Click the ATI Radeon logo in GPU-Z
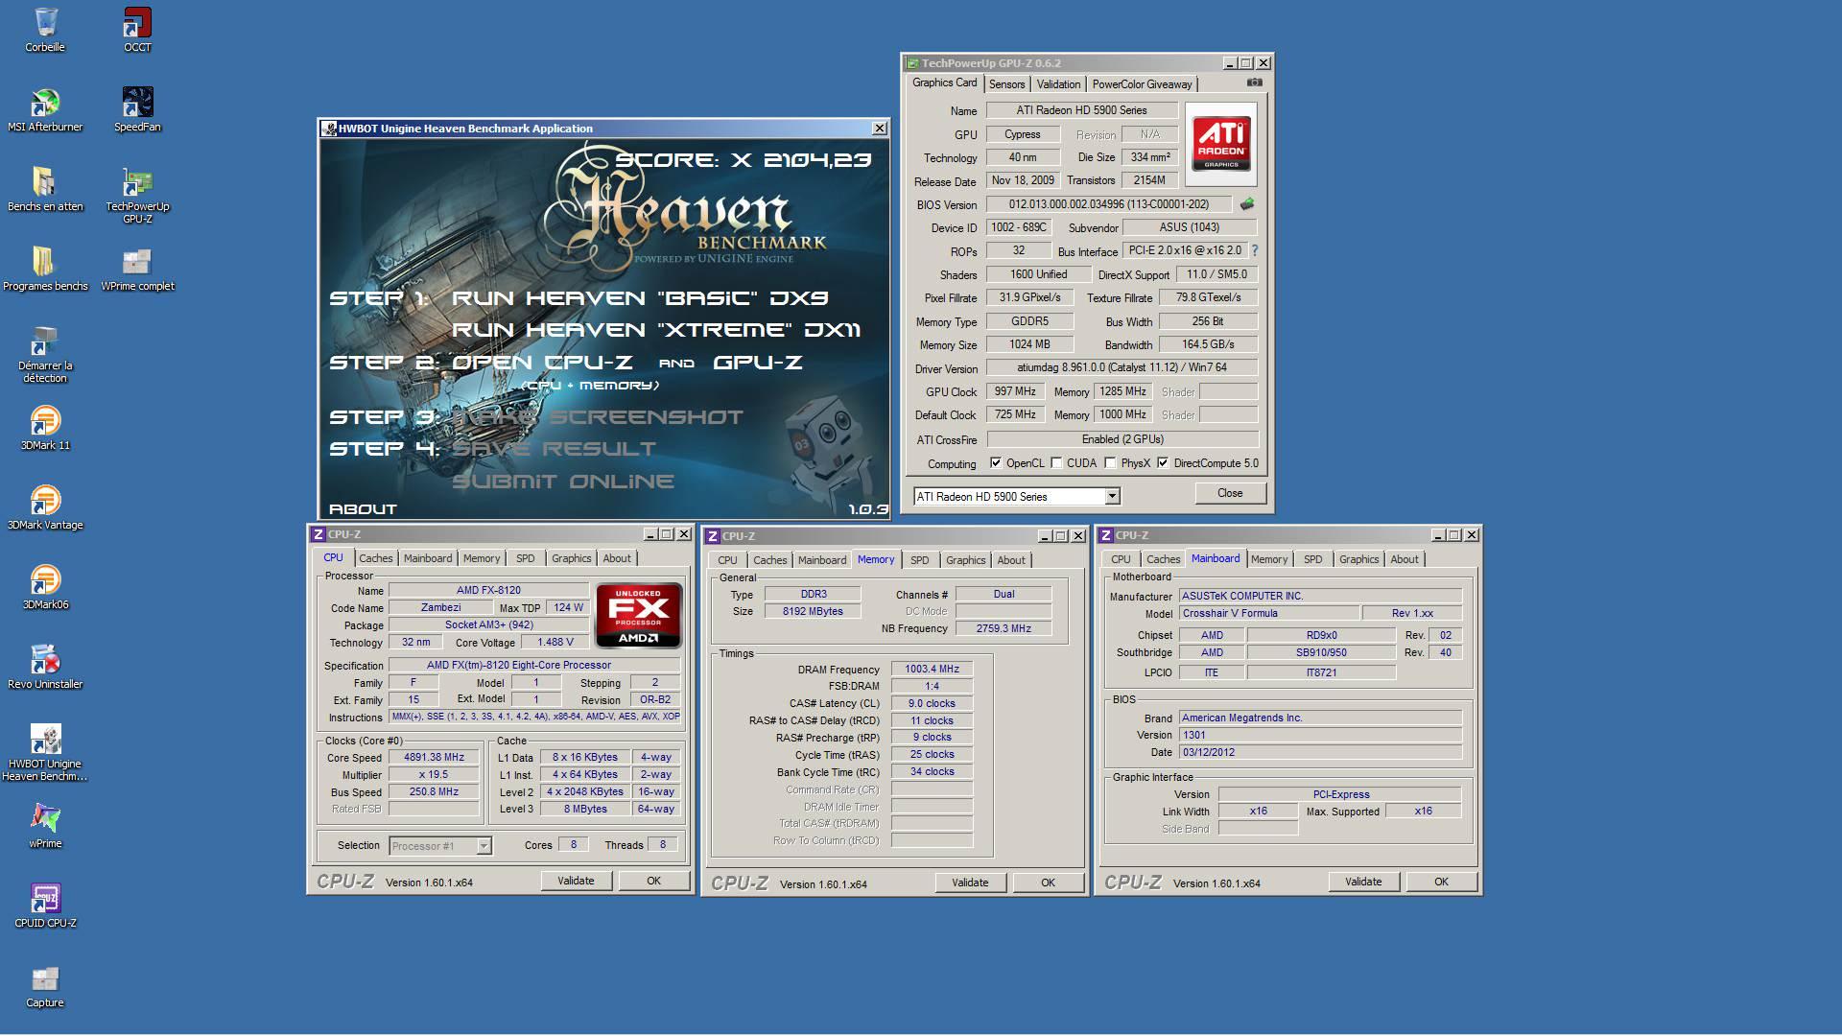Viewport: 1842px width, 1036px height. point(1221,144)
